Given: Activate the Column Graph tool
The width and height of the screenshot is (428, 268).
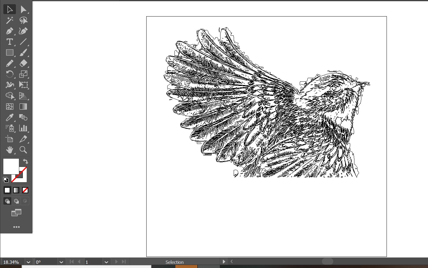Looking at the screenshot, I should click(23, 128).
